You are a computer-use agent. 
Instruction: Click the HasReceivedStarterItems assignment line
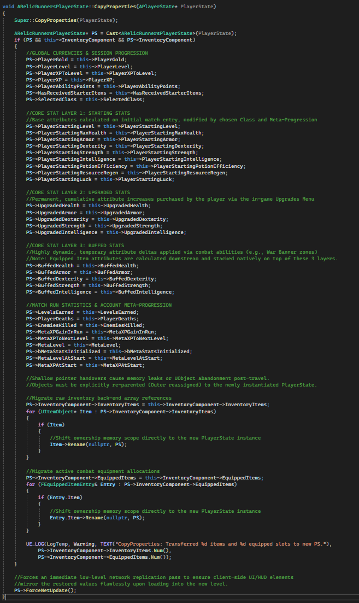pos(115,93)
